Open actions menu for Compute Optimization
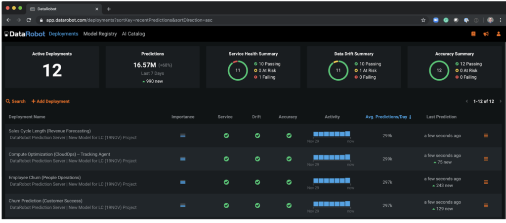Viewport: 506px width, 223px height. (486, 159)
